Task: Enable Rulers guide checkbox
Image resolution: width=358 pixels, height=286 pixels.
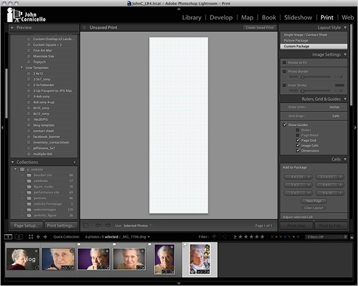Action: click(298, 130)
